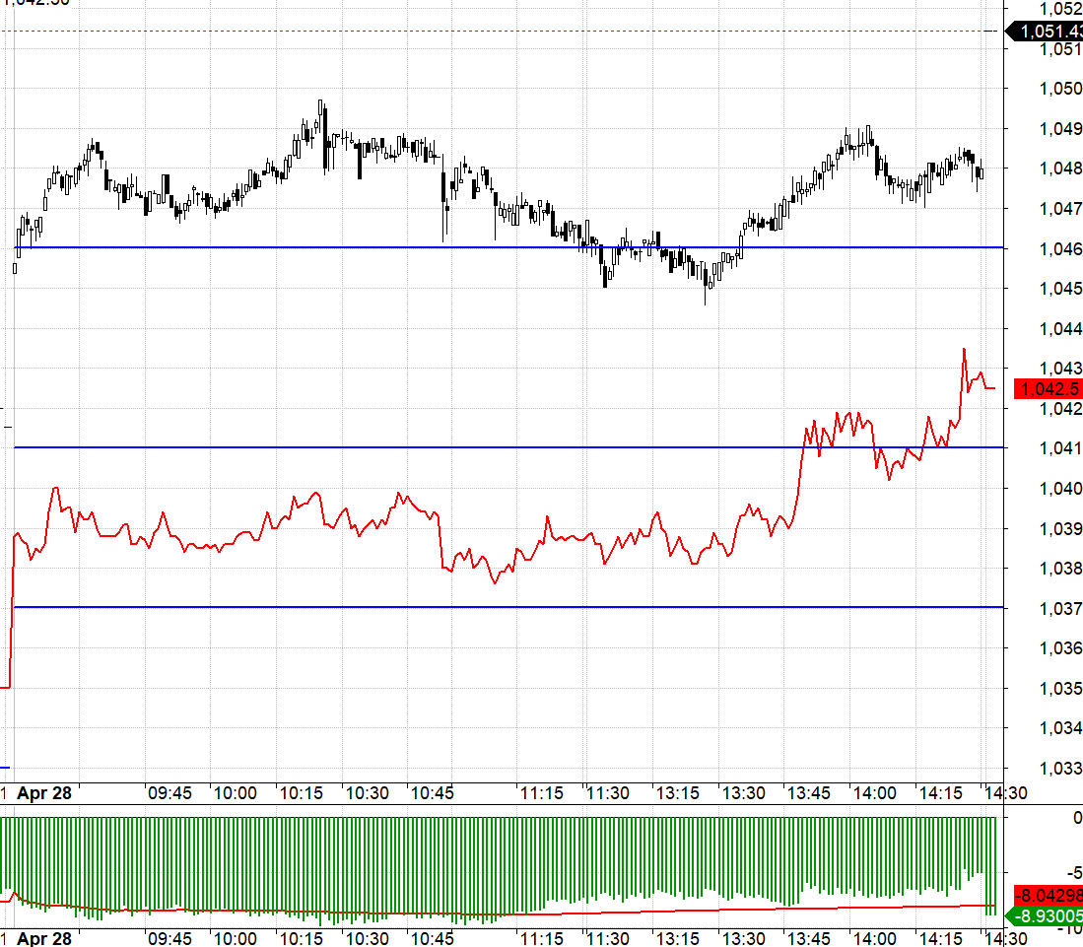Click 13:45 on the main chart time axis
This screenshot has height=947, width=1083.
pos(808,793)
